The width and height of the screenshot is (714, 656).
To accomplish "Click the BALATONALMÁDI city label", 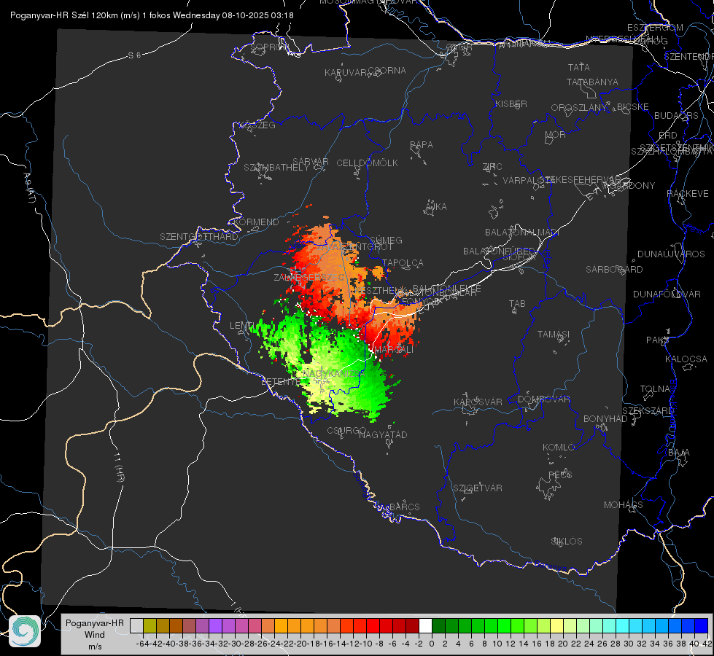I will 522,233.
